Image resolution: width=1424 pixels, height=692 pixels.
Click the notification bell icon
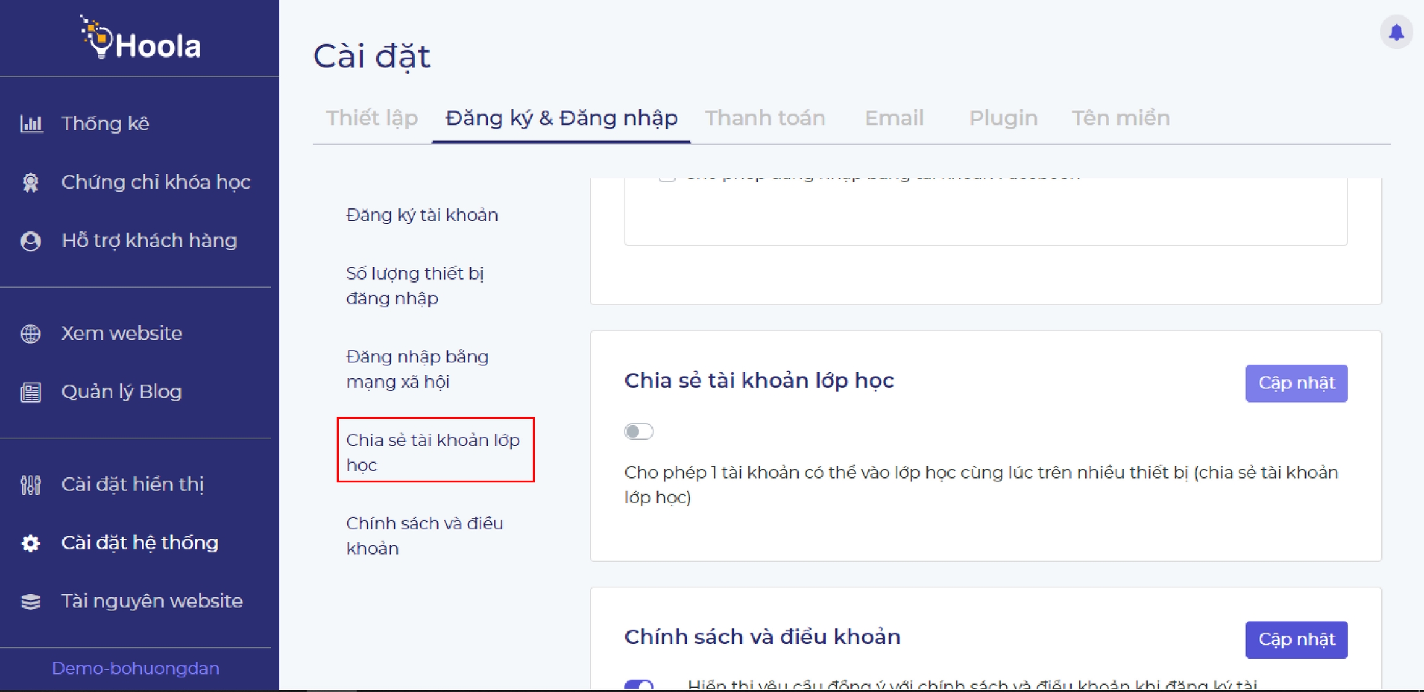[x=1396, y=32]
